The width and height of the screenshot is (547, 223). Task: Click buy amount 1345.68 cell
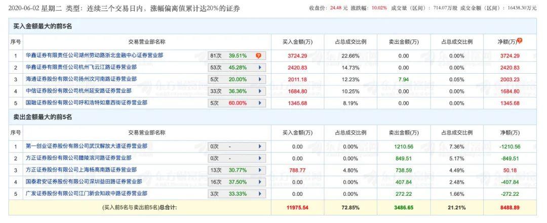click(x=297, y=103)
